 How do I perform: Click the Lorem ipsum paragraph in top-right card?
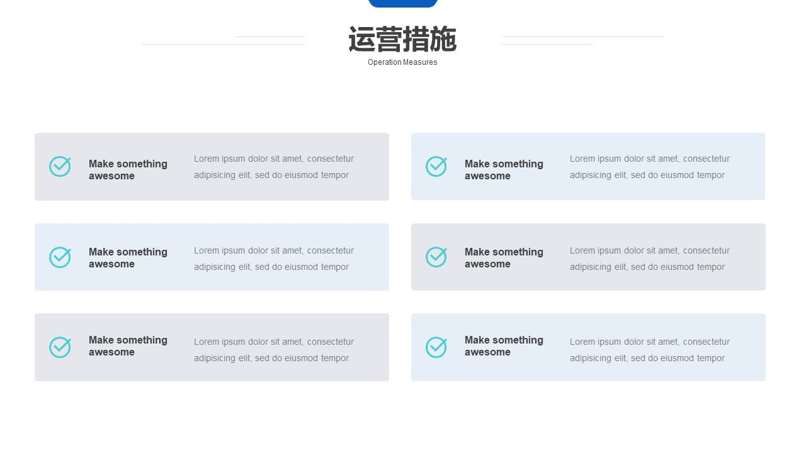pos(650,167)
